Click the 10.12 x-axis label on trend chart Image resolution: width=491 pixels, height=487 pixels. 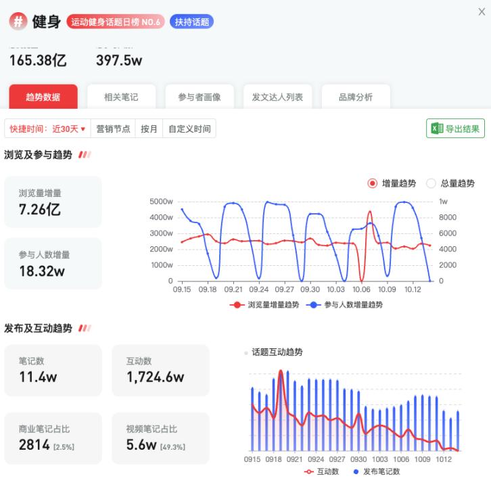pyautogui.click(x=413, y=289)
